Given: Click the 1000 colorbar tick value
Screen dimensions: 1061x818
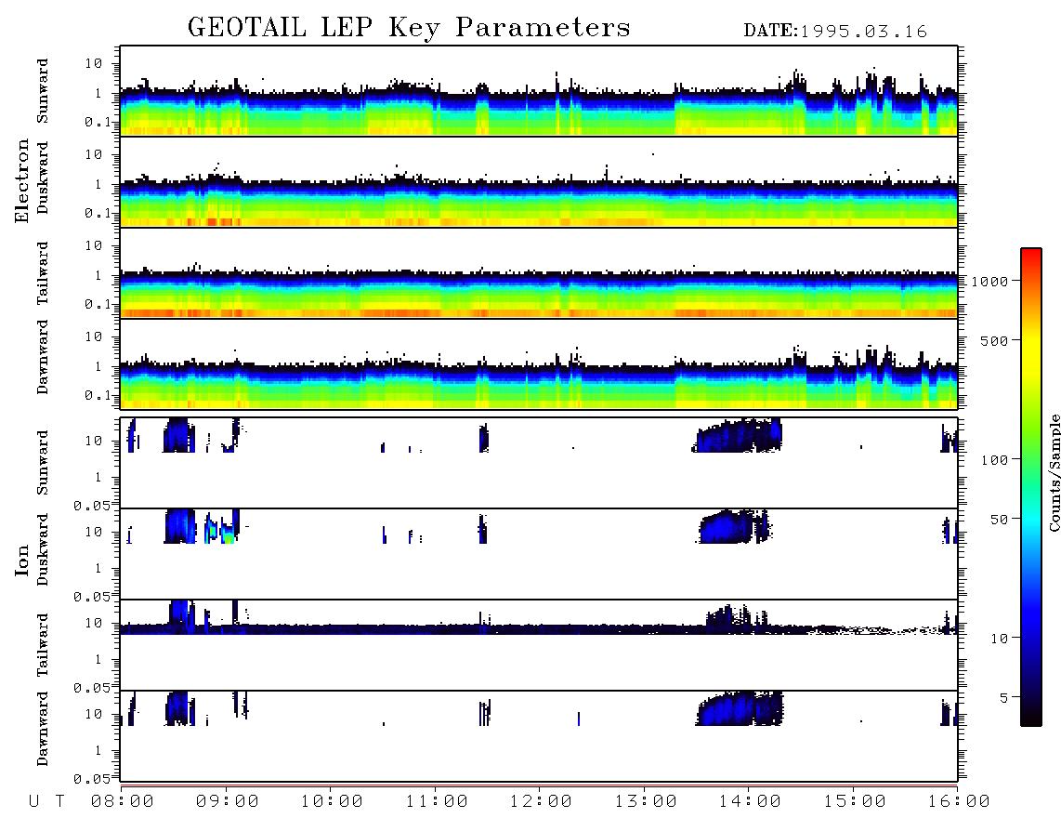Looking at the screenshot, I should pyautogui.click(x=989, y=282).
